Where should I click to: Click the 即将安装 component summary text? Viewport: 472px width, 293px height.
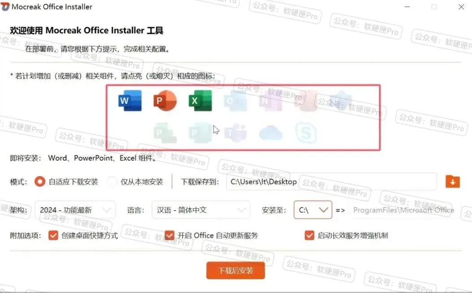84,158
